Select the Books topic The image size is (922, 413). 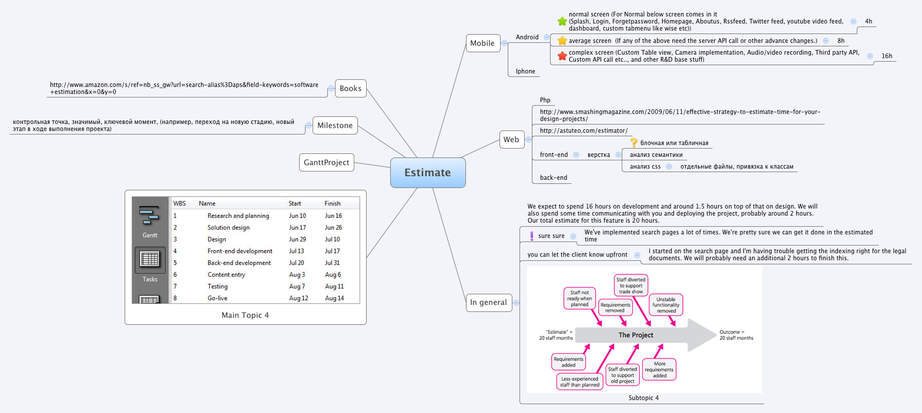coord(351,89)
